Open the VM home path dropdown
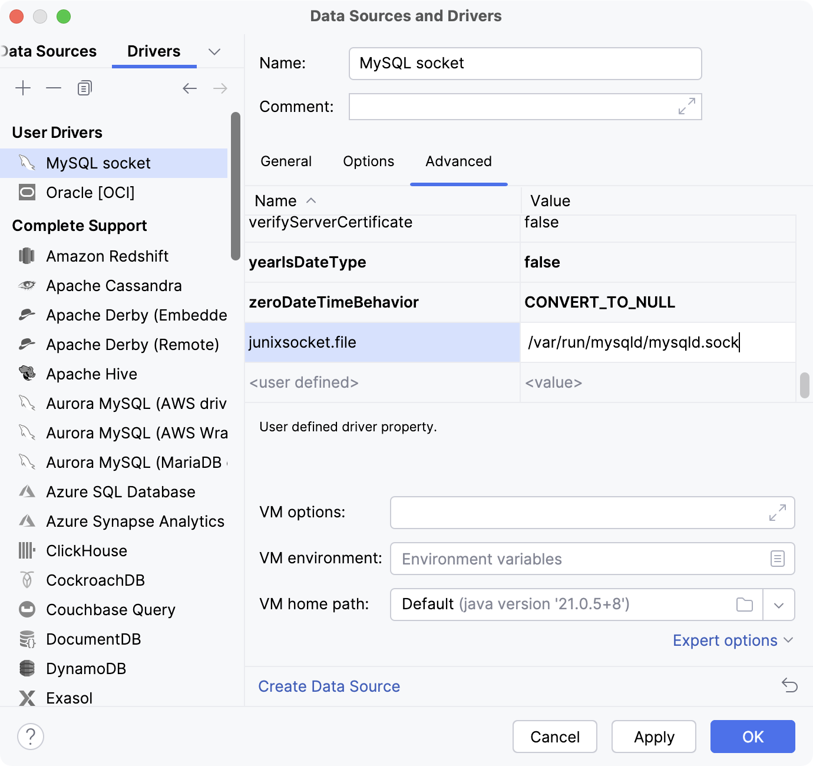 pos(779,605)
